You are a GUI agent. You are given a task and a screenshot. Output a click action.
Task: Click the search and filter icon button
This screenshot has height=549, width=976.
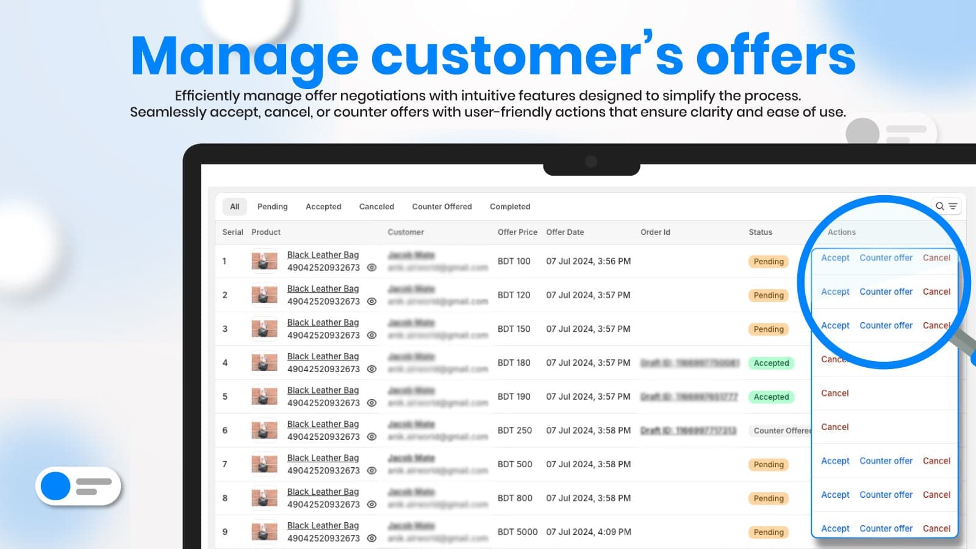tap(946, 206)
